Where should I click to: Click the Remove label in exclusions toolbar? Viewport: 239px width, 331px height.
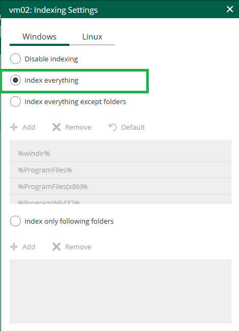coord(78,127)
